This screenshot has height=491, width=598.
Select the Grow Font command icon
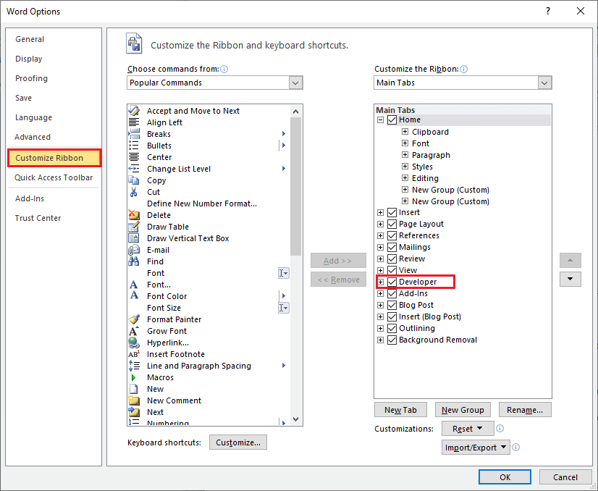pyautogui.click(x=133, y=331)
